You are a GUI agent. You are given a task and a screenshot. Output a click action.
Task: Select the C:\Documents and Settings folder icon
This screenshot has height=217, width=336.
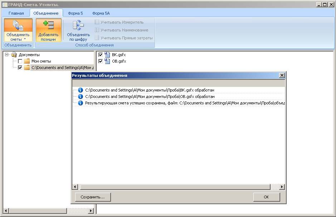click(27, 68)
